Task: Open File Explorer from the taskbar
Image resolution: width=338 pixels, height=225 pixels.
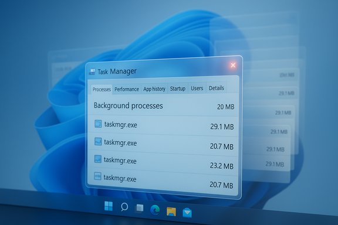Action: coord(171,211)
